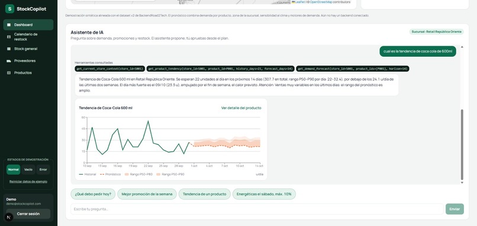
Task: Click the Herramientas consultadas label
Action: coord(94,63)
